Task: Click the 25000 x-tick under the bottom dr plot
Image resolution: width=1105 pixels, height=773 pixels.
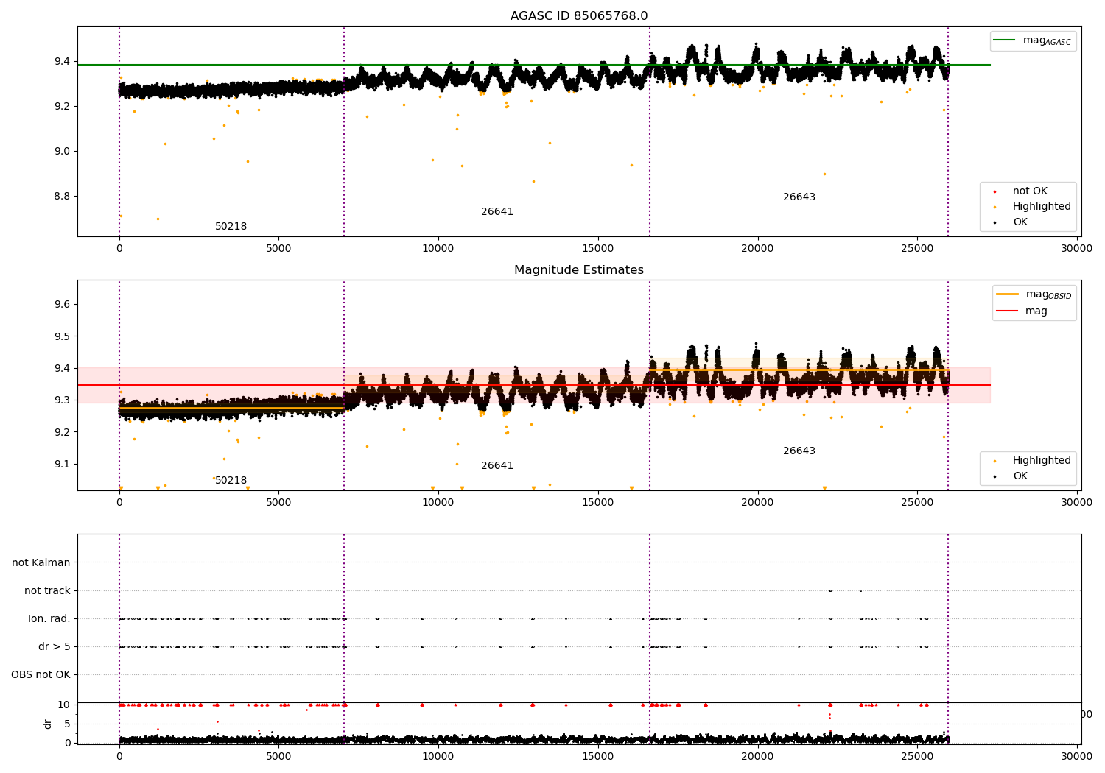Action: tap(917, 755)
